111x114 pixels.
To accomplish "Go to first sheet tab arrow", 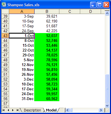I will (3, 110).
